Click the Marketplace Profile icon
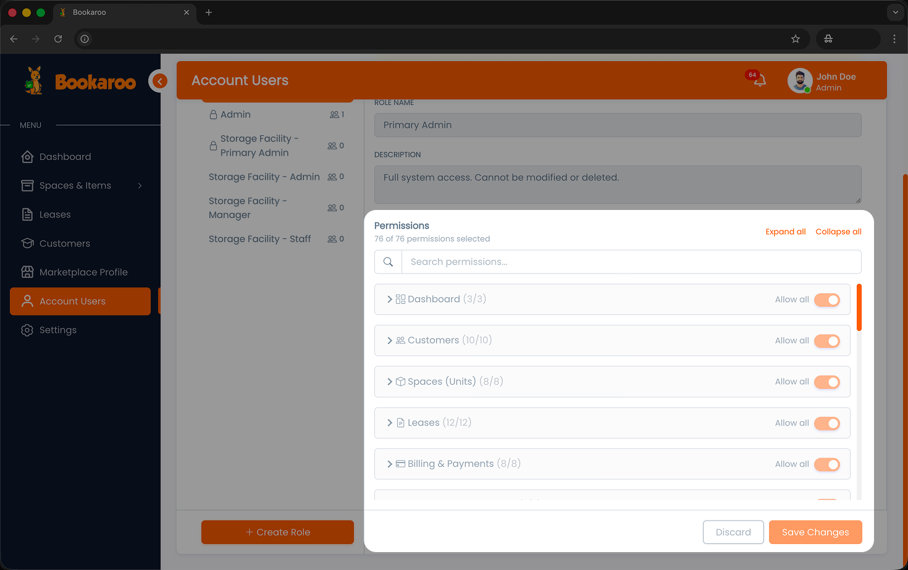The width and height of the screenshot is (908, 570). click(27, 272)
